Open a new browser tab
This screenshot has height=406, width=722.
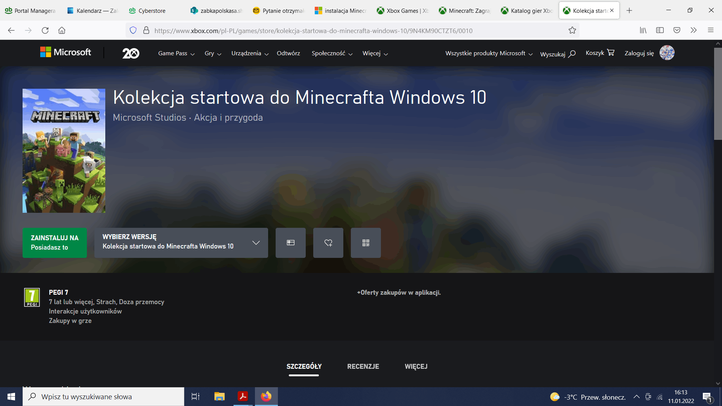click(629, 11)
